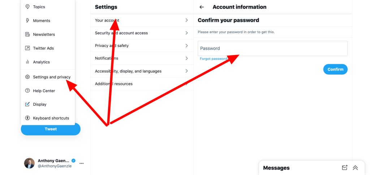
Task: Click the Help Center question mark icon
Action: coord(27,91)
